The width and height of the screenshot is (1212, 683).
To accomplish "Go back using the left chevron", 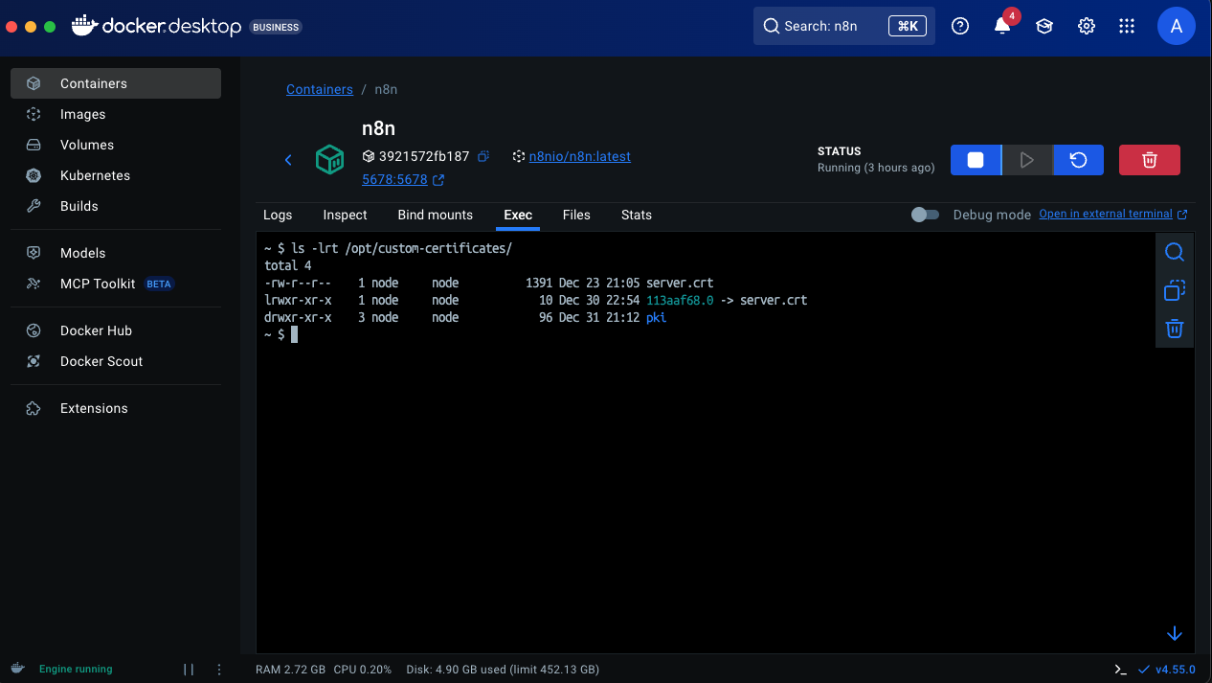I will click(x=288, y=160).
